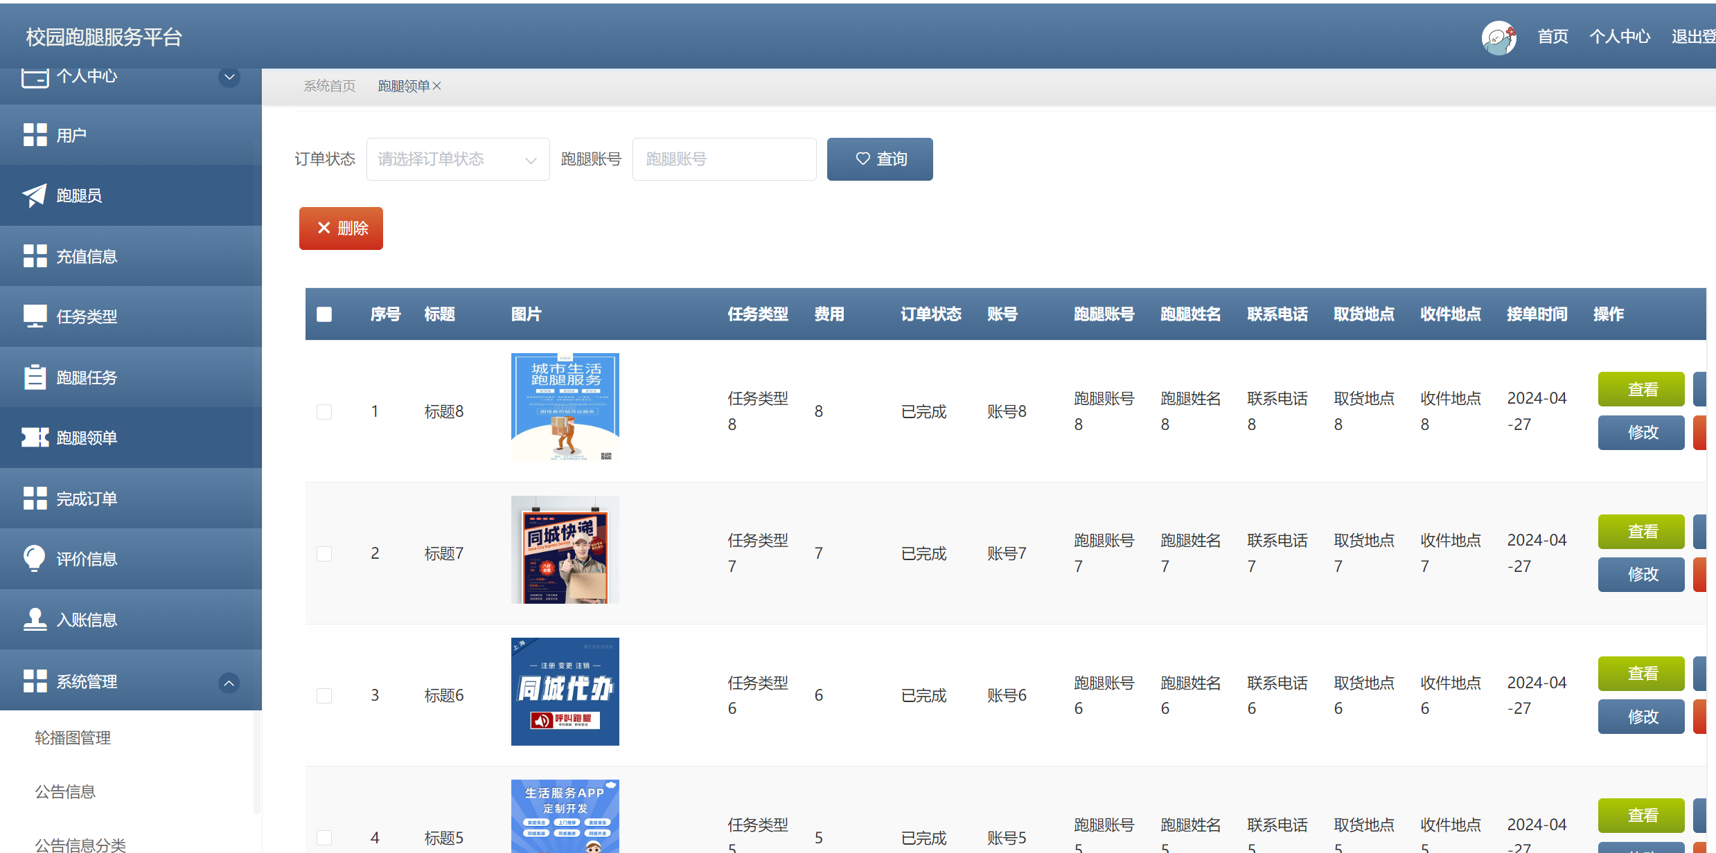The height and width of the screenshot is (853, 1716).
Task: Open the 同城快递 image thumbnail
Action: [565, 550]
